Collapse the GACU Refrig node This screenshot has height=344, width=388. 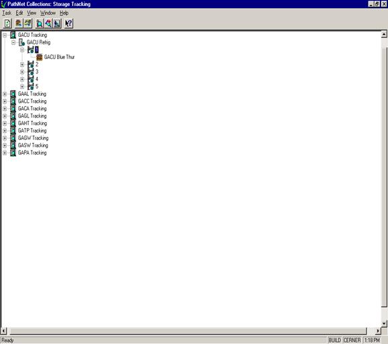(13, 42)
